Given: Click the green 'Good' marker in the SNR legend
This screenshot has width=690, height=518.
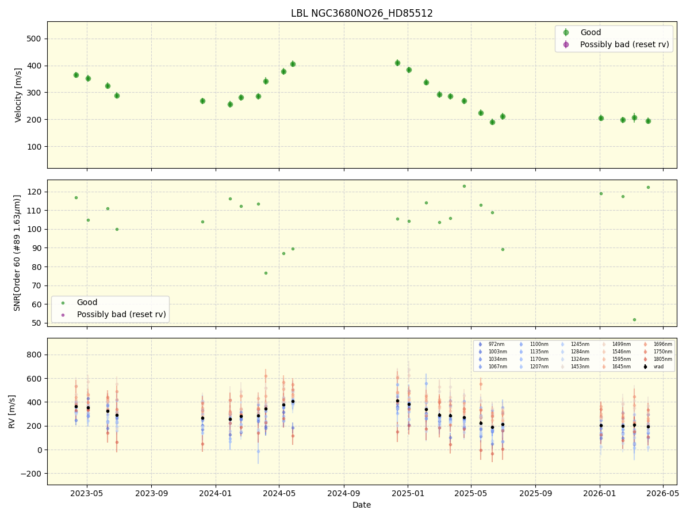Looking at the screenshot, I should (x=63, y=303).
